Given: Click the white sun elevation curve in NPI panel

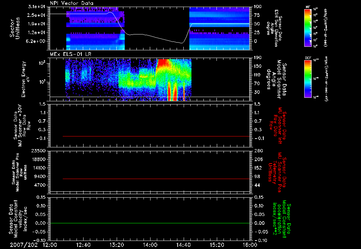Looking at the screenshot, I should [149, 35].
